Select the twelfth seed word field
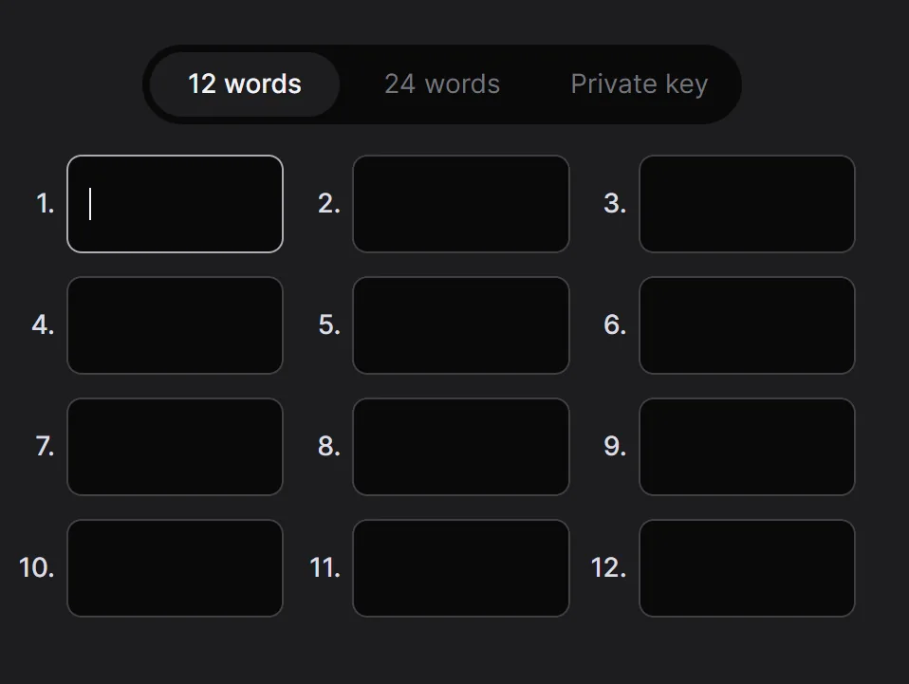The width and height of the screenshot is (909, 684). click(747, 568)
